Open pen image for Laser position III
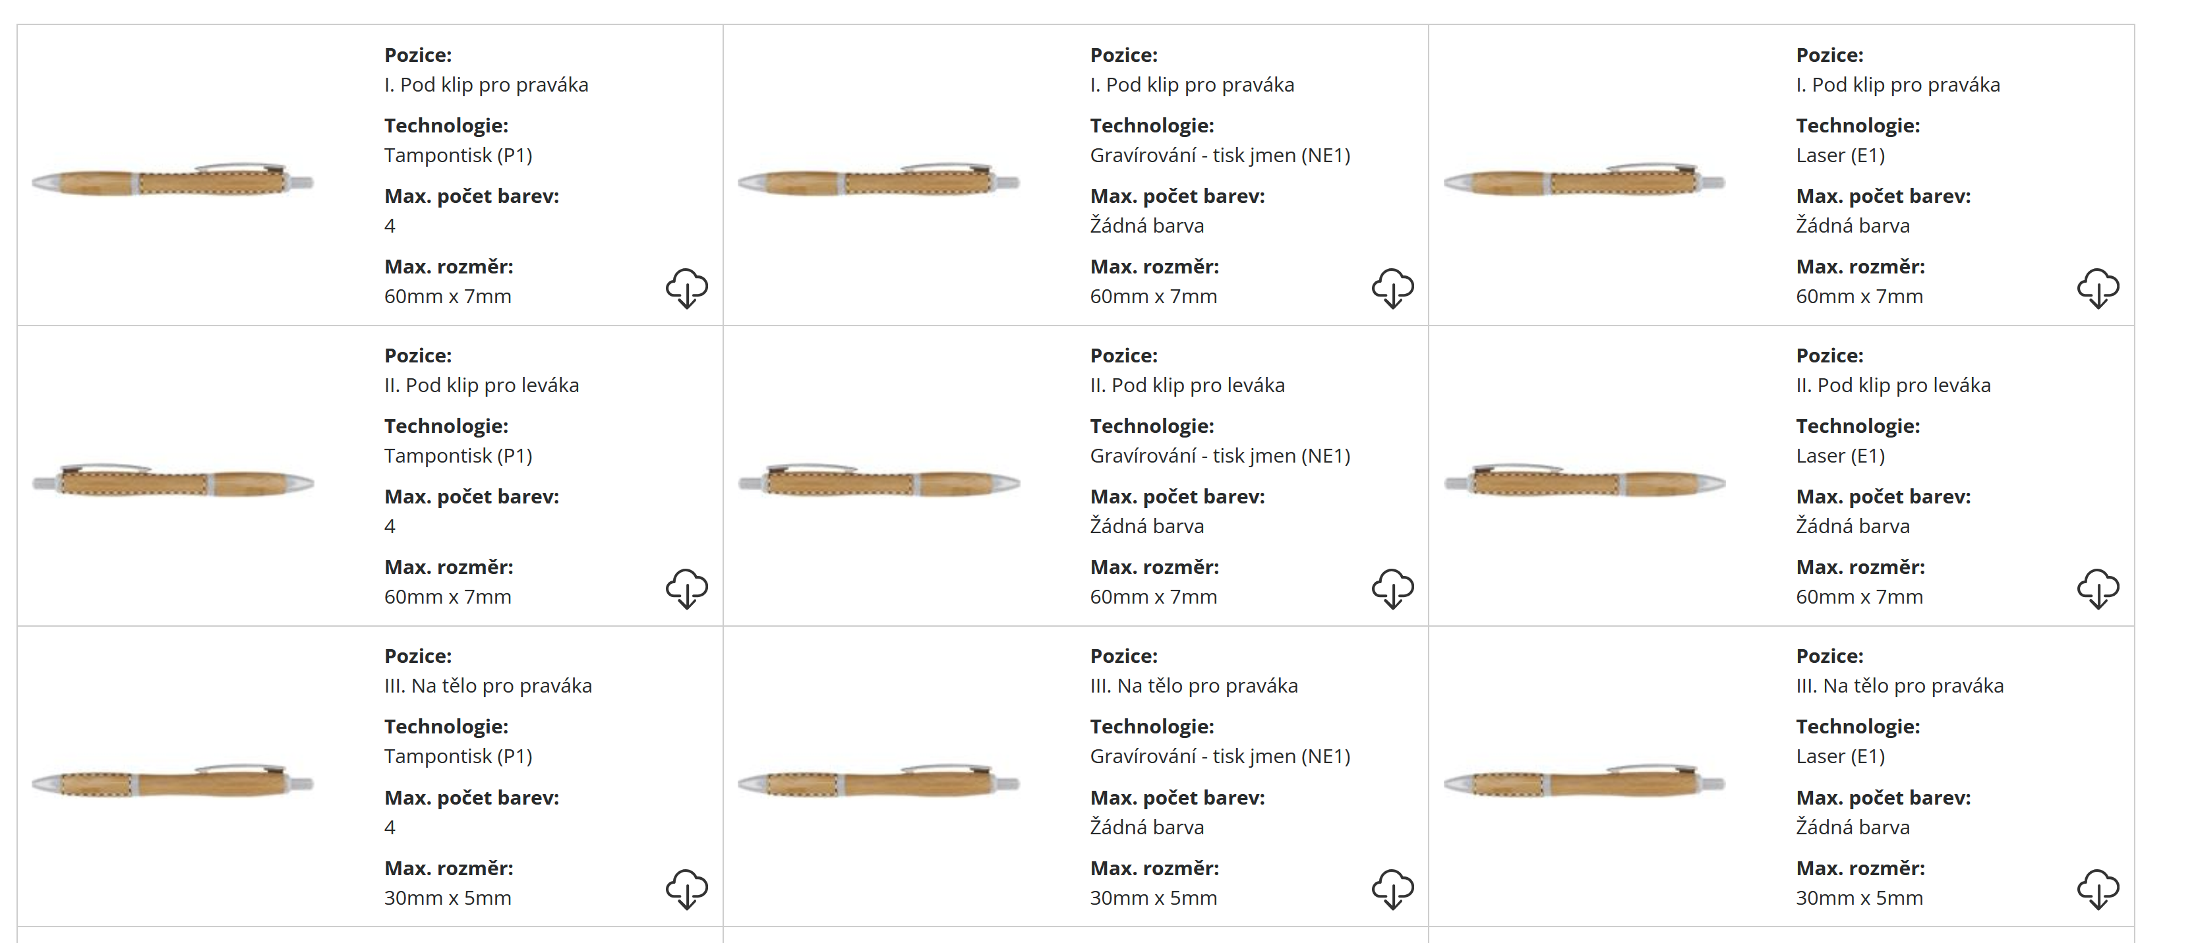The width and height of the screenshot is (2196, 943). (1585, 781)
